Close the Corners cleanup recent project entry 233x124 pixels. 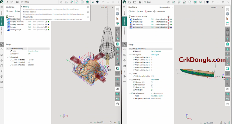[88, 12]
